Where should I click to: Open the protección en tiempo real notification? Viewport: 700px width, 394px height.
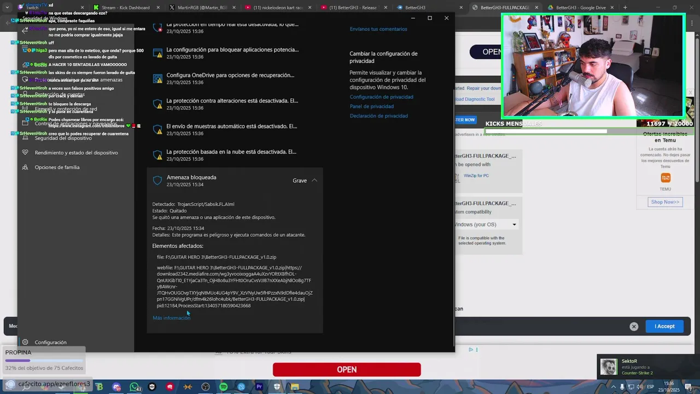click(x=232, y=28)
